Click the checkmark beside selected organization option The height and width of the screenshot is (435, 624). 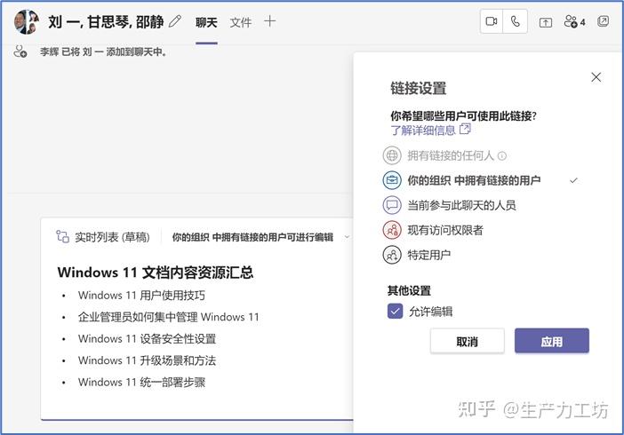coord(573,180)
